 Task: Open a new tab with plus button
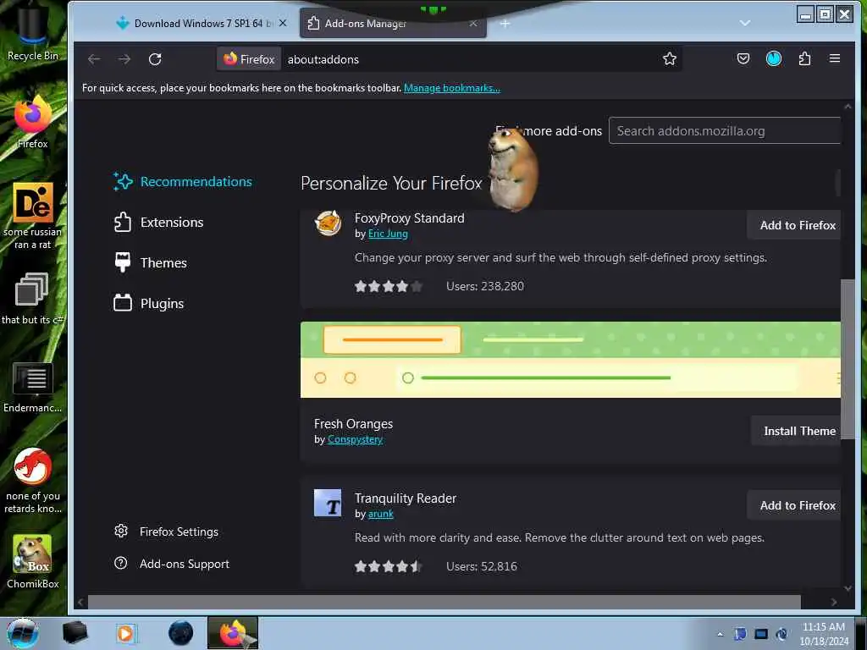pos(505,23)
